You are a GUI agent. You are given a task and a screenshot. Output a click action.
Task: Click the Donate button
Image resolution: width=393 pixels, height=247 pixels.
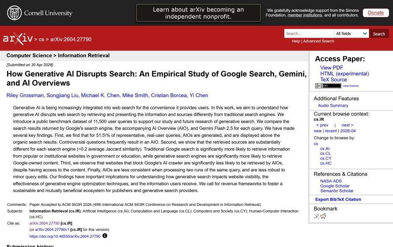point(376,13)
